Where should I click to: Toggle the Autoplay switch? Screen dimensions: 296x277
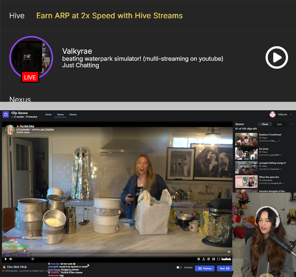click(x=179, y=268)
